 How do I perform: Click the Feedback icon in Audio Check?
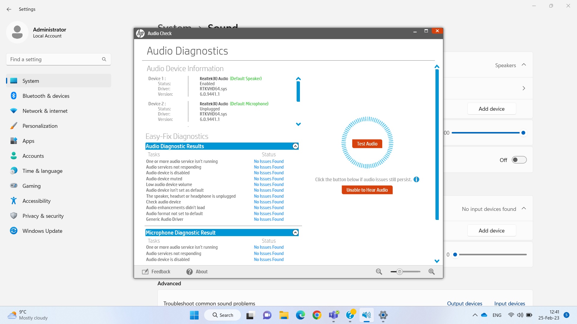point(145,271)
